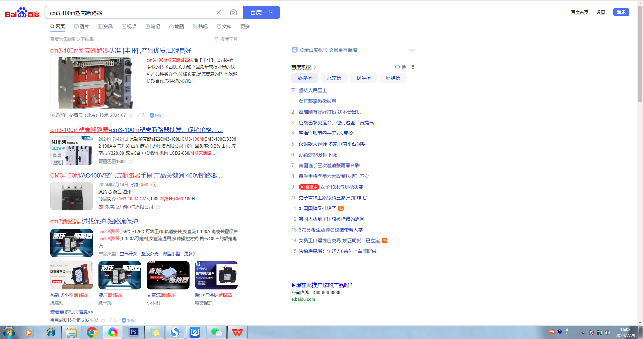
Task: Open WPS Office from the taskbar
Action: point(237,332)
